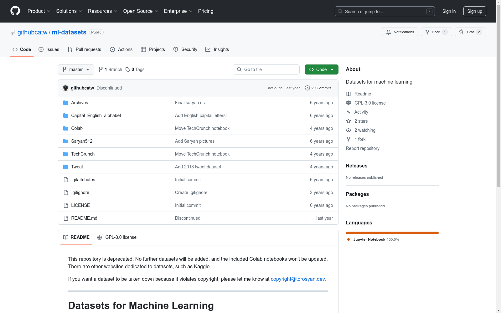Click the 'Add 2018 tweet dataset' commit message
501x313 pixels.
[x=198, y=167]
